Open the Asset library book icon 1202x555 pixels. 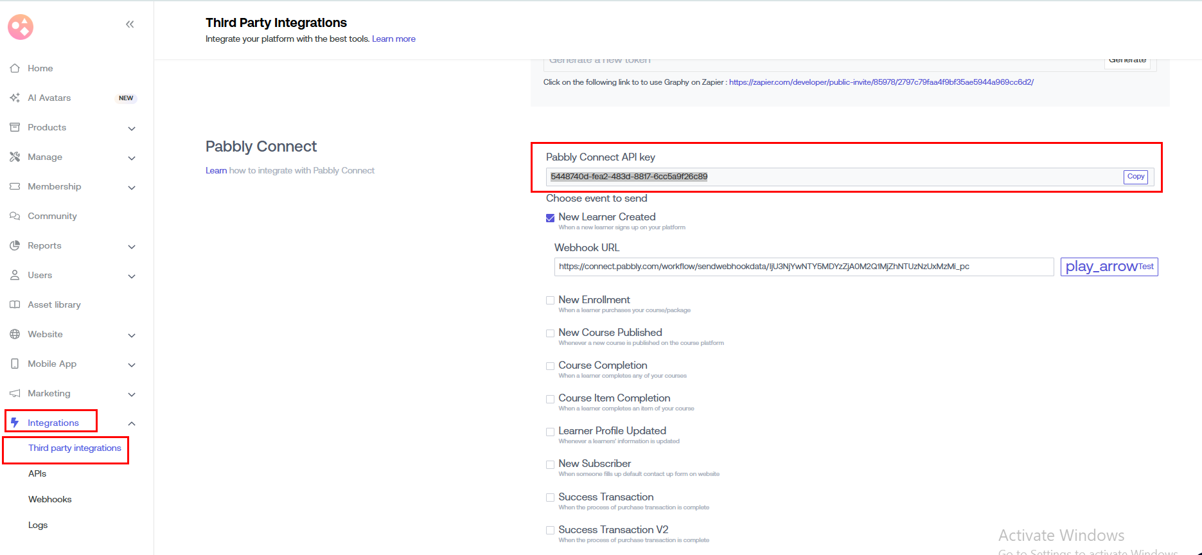[15, 304]
